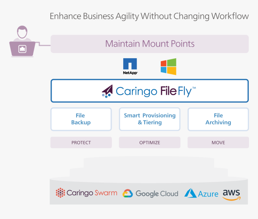
Task: Click the Google Cloud logo icon
Action: [x=127, y=193]
